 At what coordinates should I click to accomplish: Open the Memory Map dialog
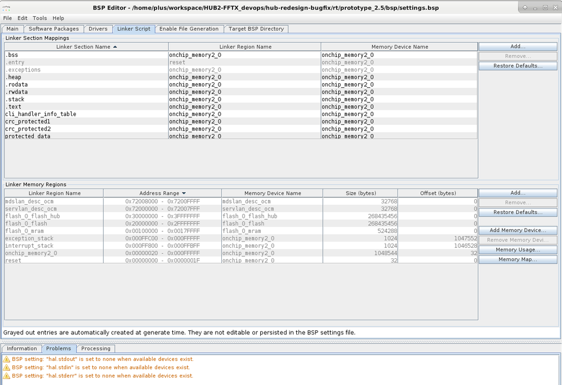(518, 259)
